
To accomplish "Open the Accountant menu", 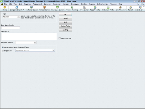I will (x=37, y=4).
